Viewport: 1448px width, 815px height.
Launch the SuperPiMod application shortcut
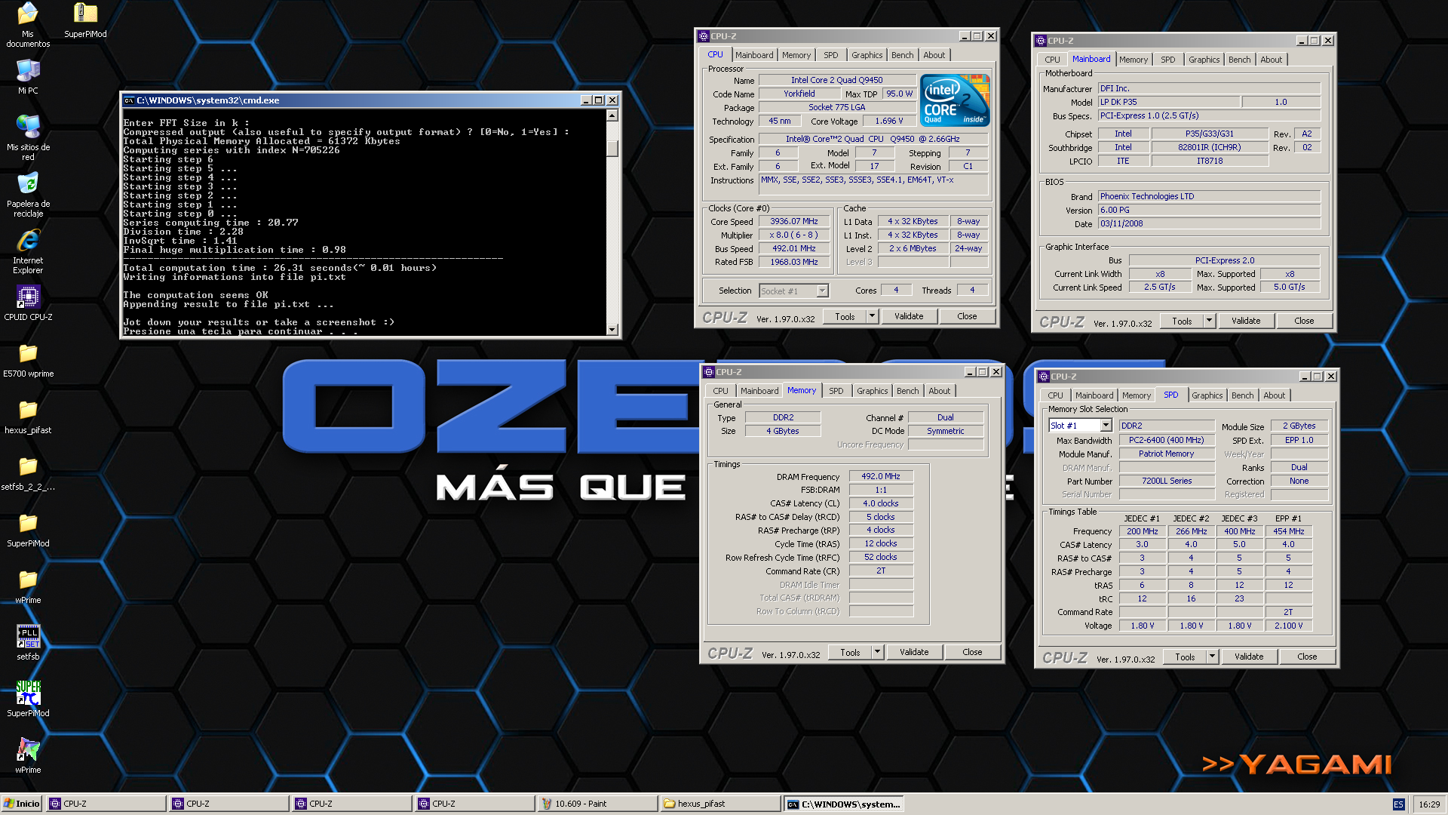(28, 699)
